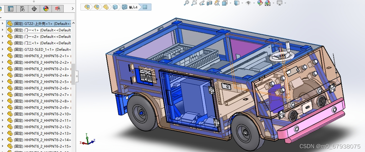
Task: Click the solid body cube in breadcrumb
Action: (115, 7)
